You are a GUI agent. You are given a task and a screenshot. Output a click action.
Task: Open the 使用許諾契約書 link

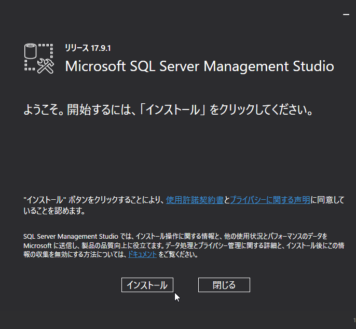[195, 200]
